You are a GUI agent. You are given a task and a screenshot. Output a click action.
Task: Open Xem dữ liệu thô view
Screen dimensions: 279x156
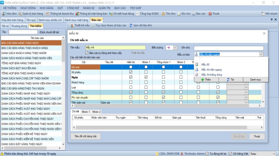click(140, 25)
